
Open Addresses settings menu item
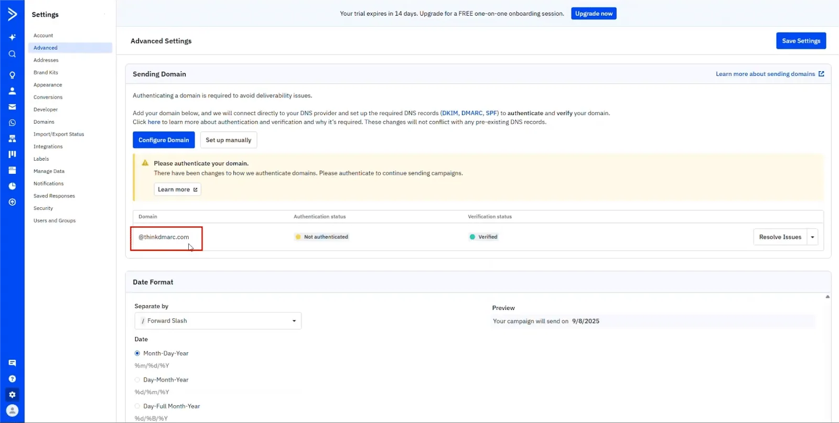46,60
